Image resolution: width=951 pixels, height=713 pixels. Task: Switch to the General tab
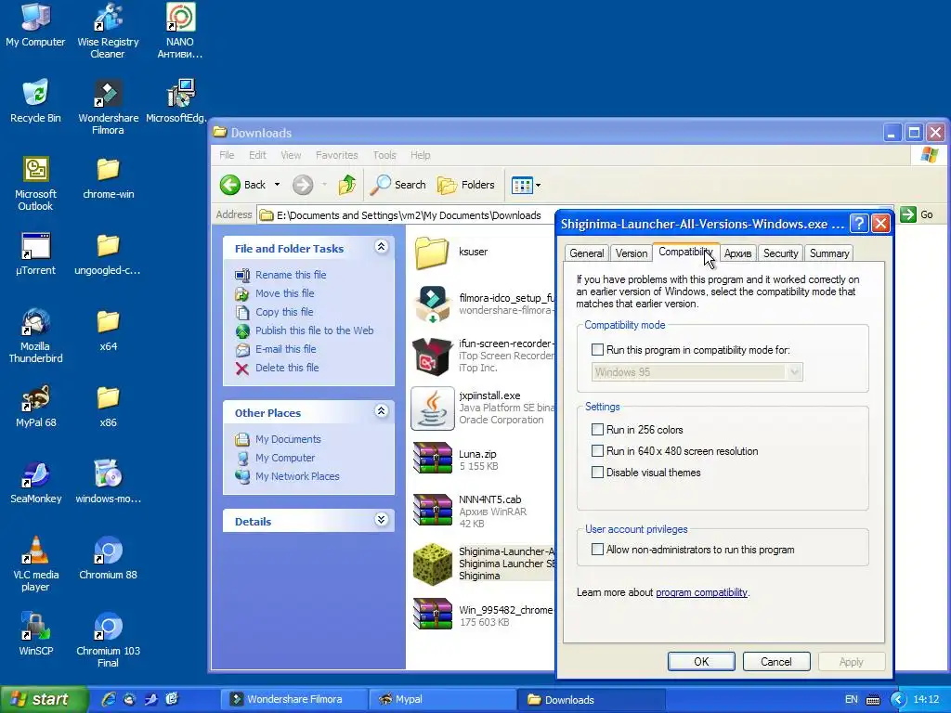pyautogui.click(x=587, y=253)
